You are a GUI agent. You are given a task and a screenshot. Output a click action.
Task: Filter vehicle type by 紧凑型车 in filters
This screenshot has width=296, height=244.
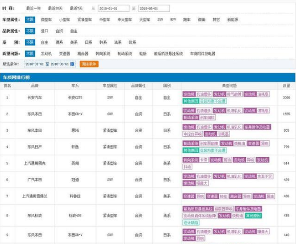coord(84,19)
